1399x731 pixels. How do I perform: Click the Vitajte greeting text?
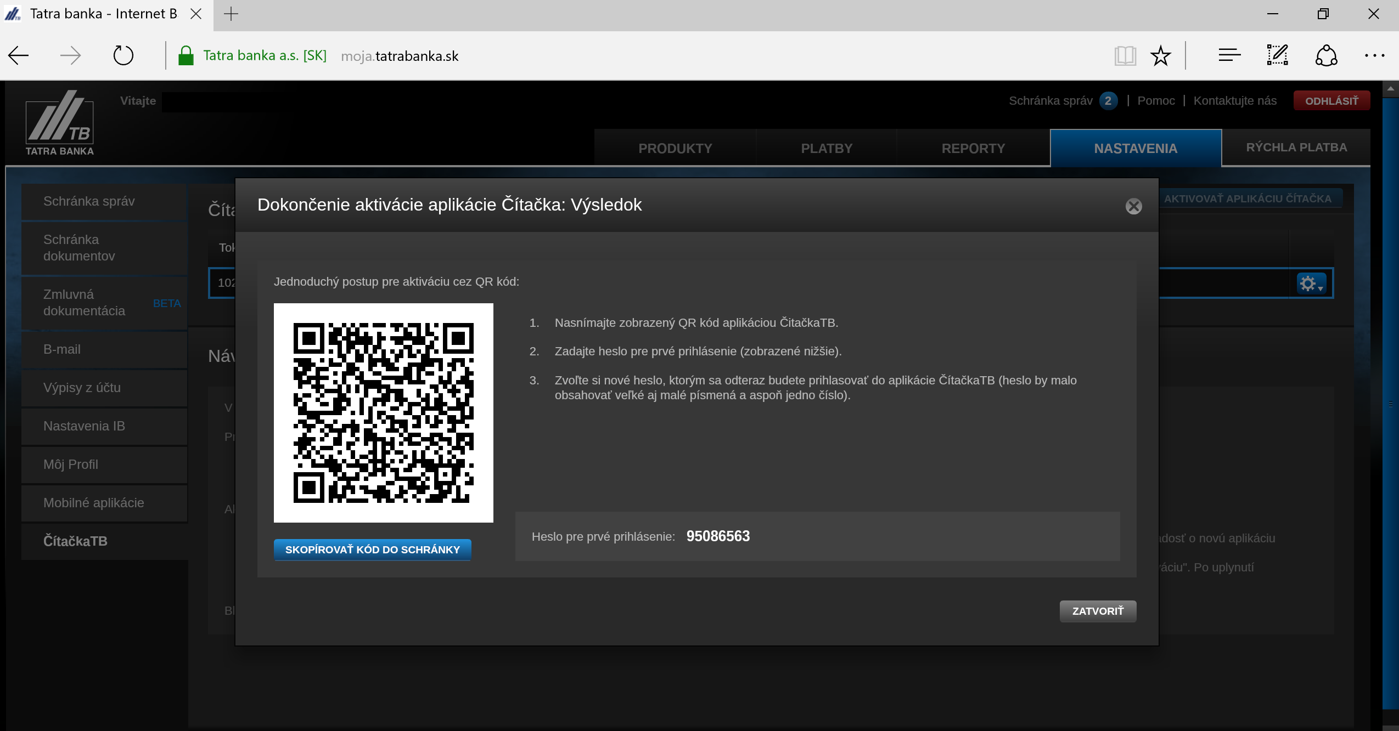pos(138,101)
